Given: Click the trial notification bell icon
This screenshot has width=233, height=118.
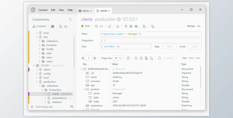Looking at the screenshot, I should coord(32,107).
